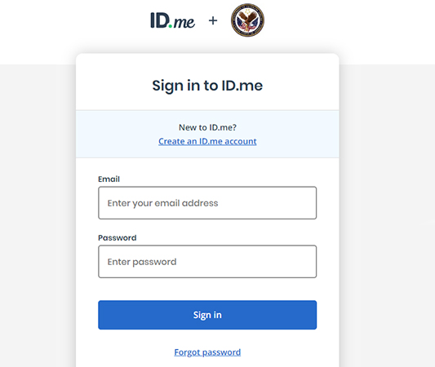
Task: Click the ID.me logo at top
Action: click(172, 20)
